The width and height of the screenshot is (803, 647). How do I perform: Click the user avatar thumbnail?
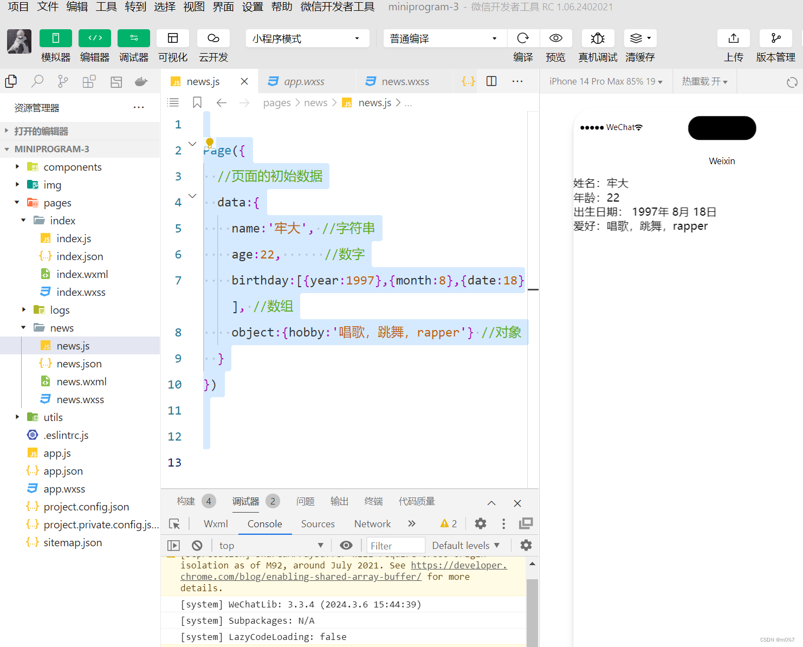19,41
